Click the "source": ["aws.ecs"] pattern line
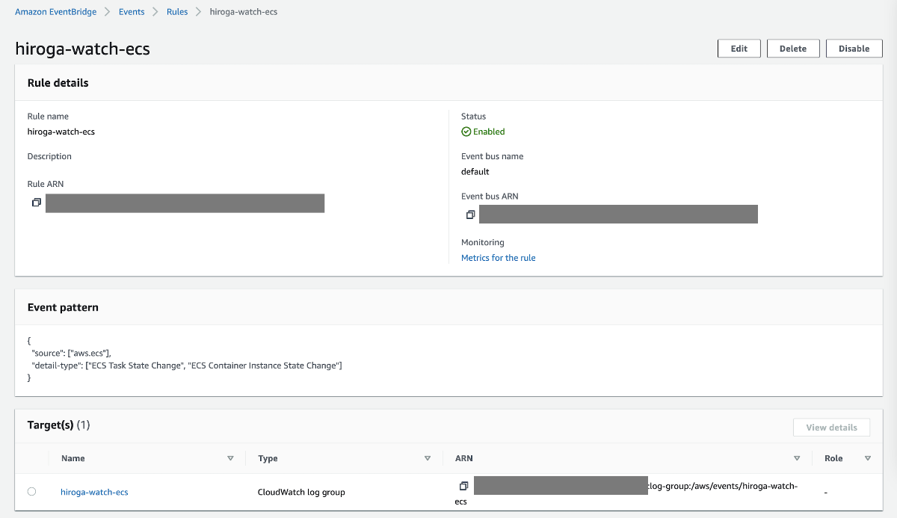Image resolution: width=897 pixels, height=518 pixels. (x=72, y=352)
